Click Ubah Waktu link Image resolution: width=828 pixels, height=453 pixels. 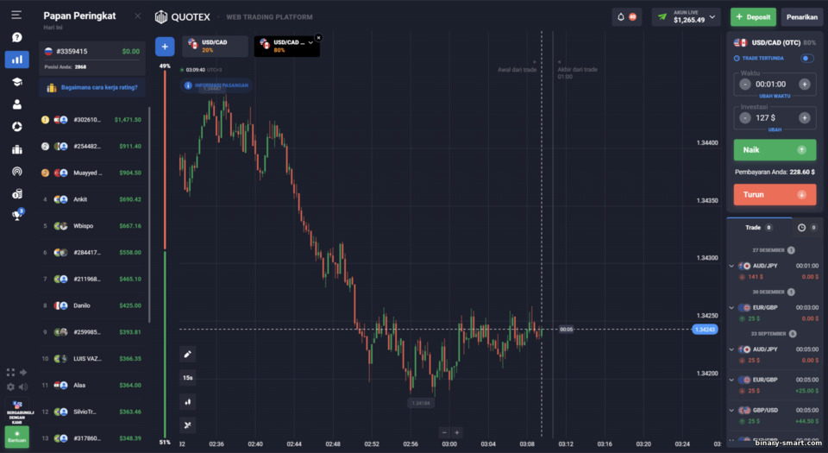click(x=775, y=96)
